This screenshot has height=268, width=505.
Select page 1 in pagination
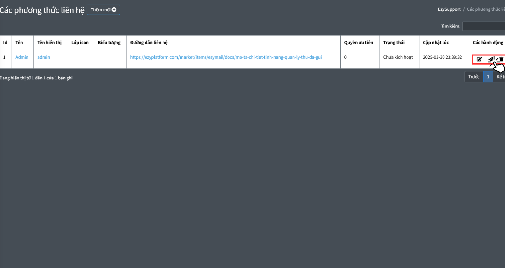[488, 77]
